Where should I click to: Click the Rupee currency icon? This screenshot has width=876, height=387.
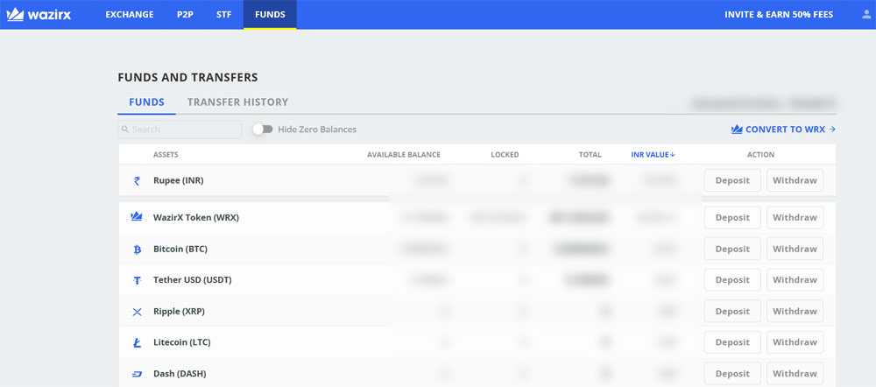click(x=137, y=181)
